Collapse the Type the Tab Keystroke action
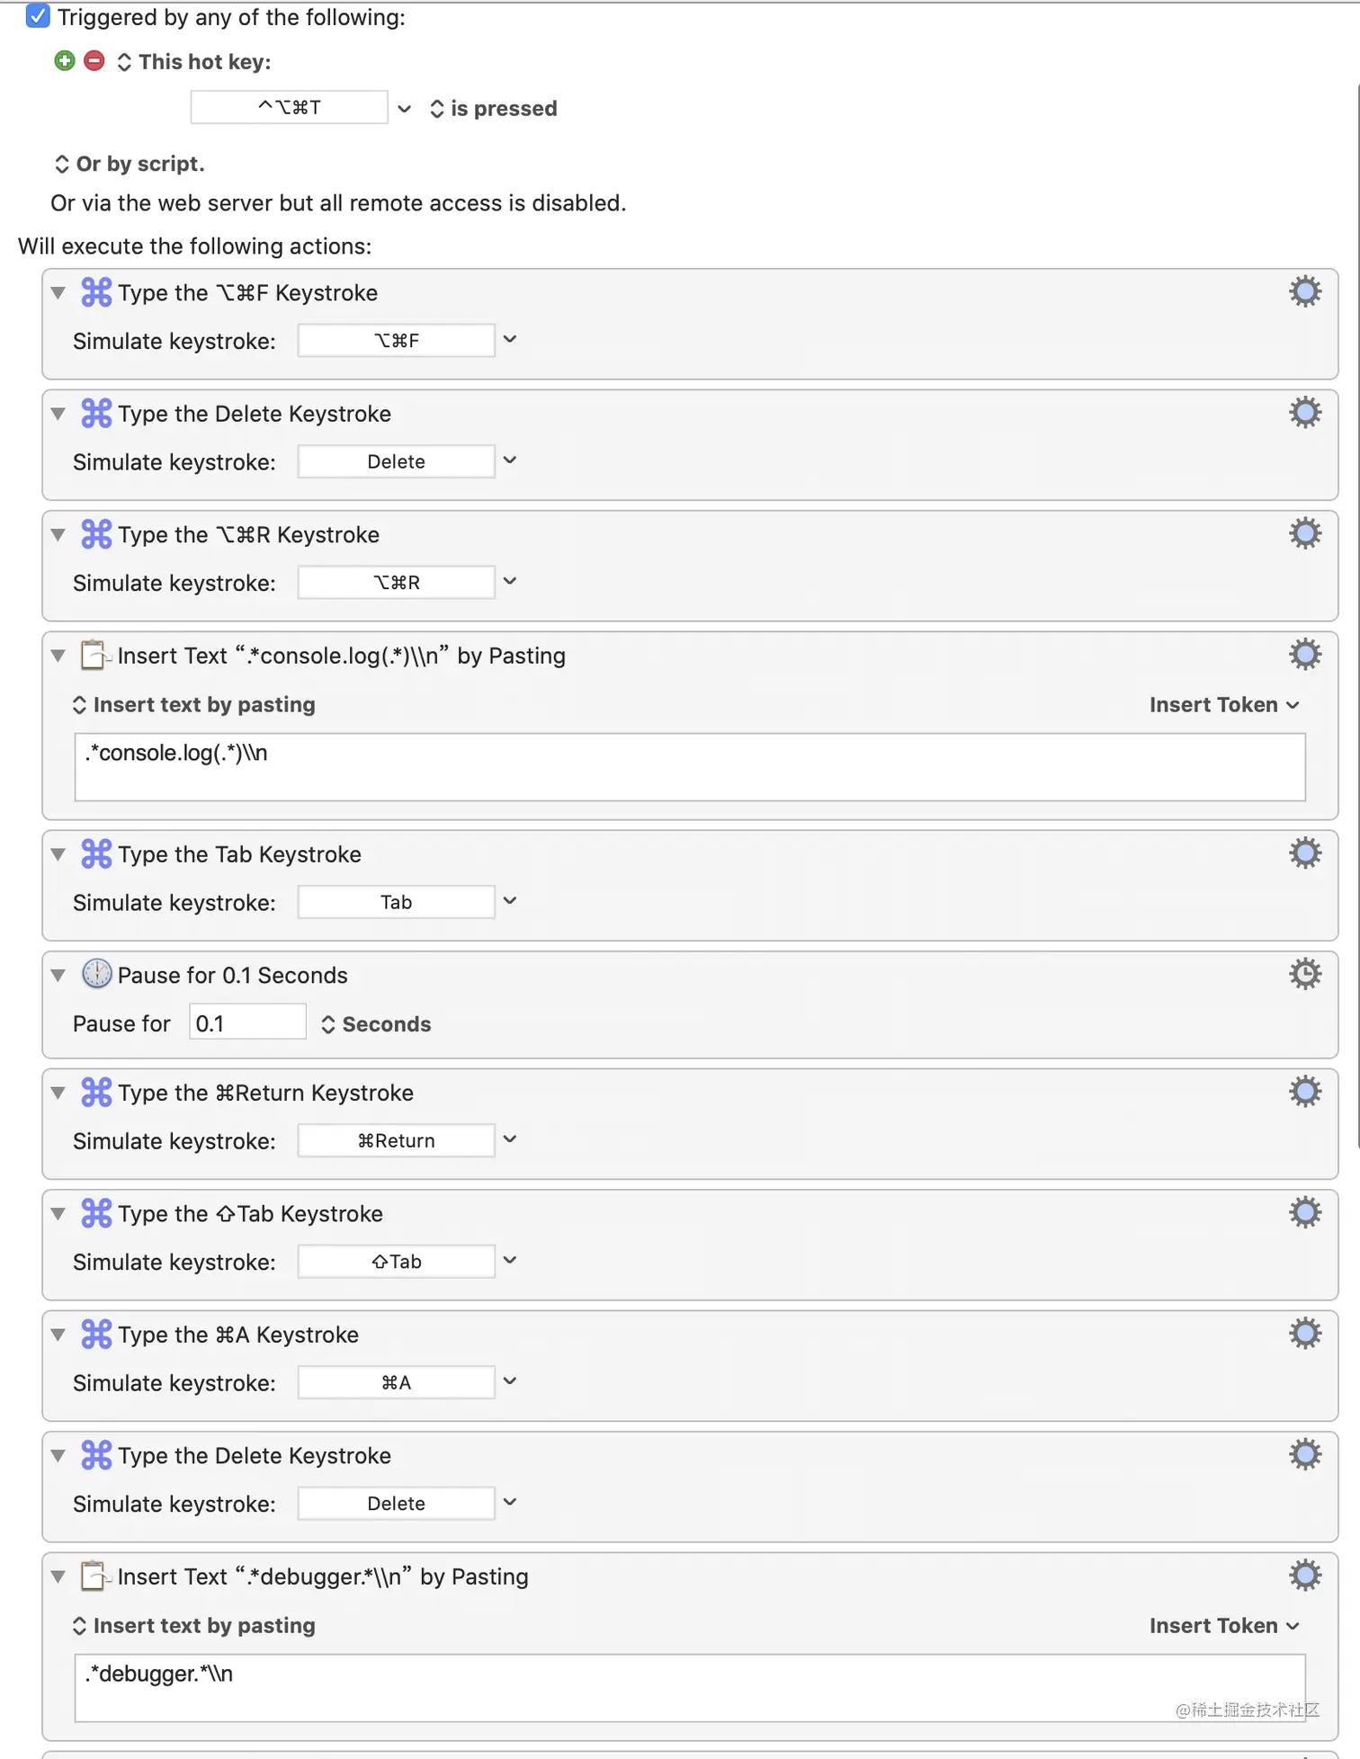Screen dimensions: 1360x1759 (58, 854)
